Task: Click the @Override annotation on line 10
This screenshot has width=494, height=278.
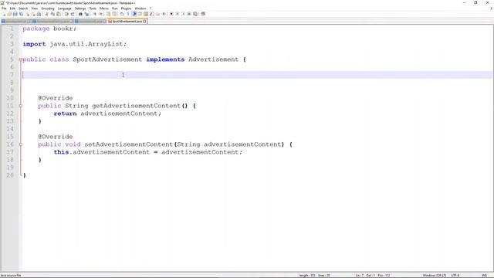Action: [56, 98]
